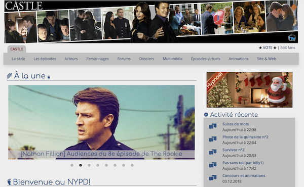Click the forum icon beside Concours et animations
Screen dimensions: 304x187
[x=213, y=178]
